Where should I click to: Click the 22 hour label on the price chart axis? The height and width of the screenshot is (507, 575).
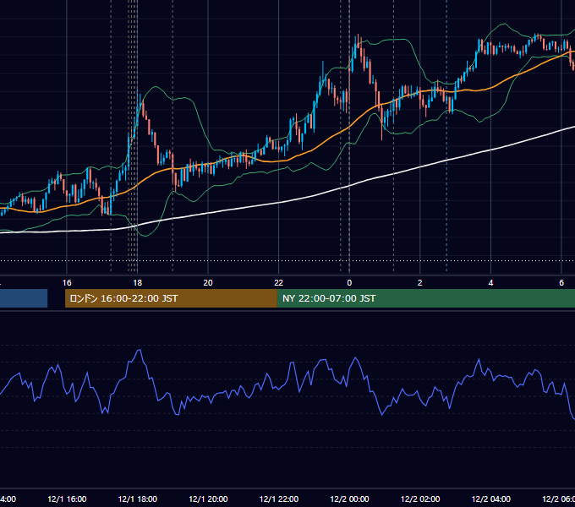coord(279,283)
